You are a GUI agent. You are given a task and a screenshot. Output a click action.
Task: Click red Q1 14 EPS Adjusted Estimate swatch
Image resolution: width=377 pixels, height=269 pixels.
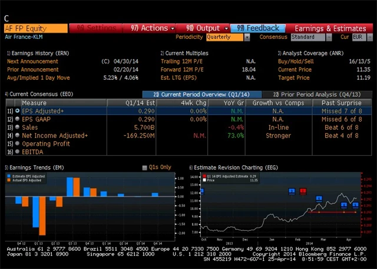[204, 176]
